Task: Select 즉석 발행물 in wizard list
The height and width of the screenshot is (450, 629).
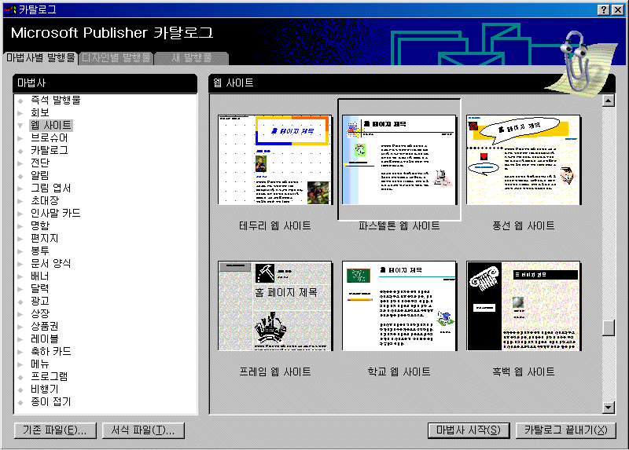Action: [x=56, y=101]
